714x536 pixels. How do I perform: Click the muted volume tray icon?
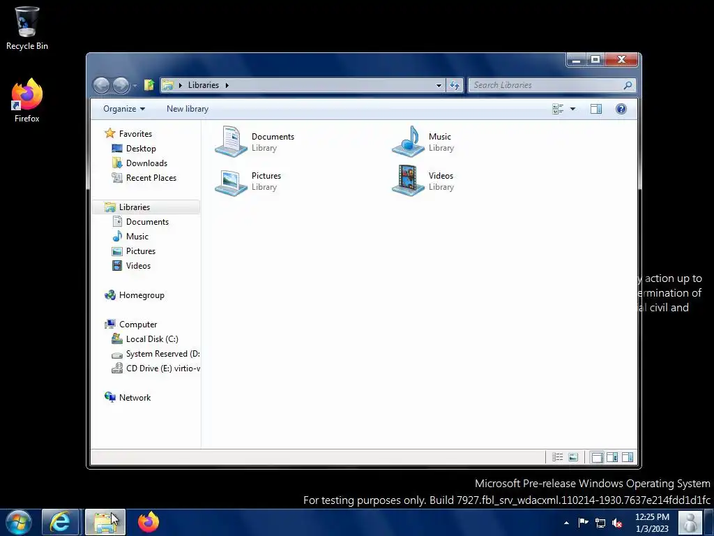coord(617,523)
